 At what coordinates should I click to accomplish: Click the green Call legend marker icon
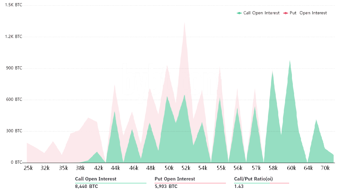(x=239, y=13)
